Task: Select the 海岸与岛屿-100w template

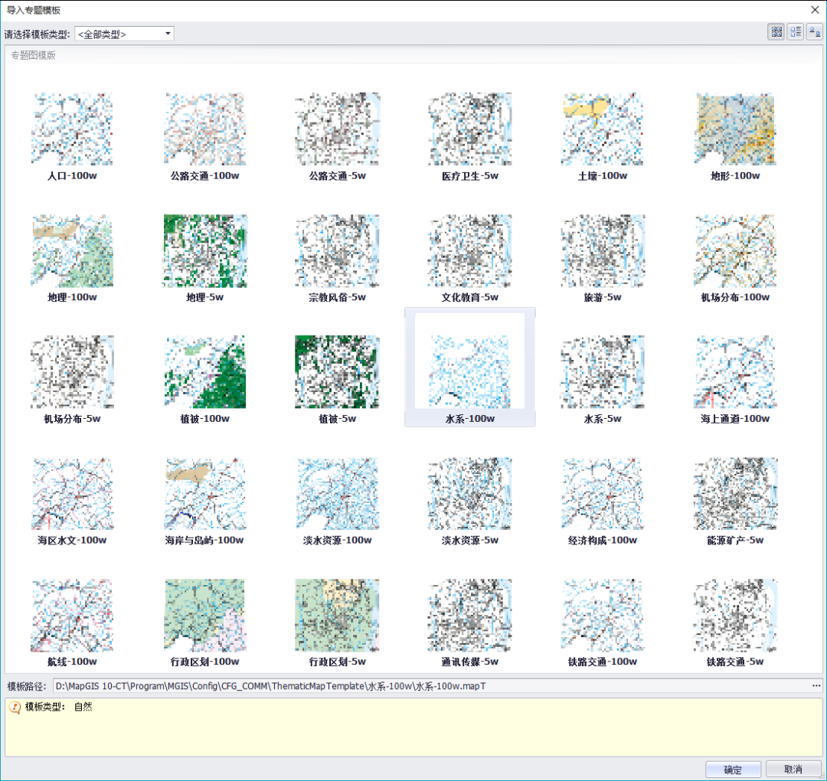Action: [204, 495]
